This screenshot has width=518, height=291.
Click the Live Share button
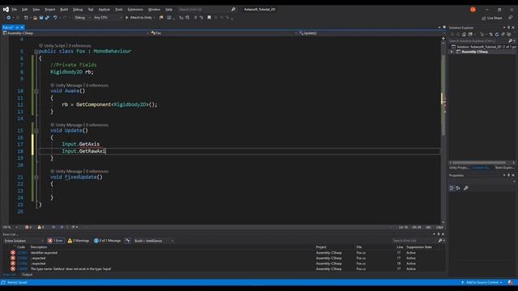point(492,18)
